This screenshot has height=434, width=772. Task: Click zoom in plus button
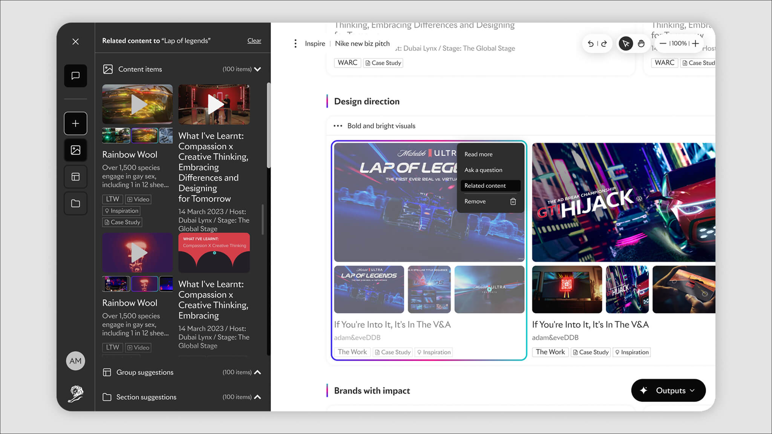tap(695, 44)
